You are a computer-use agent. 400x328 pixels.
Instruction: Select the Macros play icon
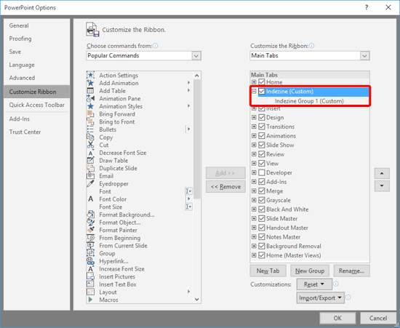coord(91,300)
